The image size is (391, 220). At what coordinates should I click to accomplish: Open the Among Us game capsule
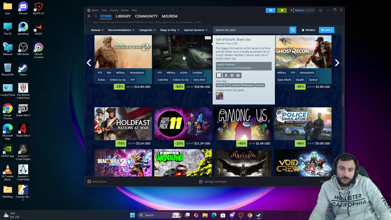coord(243,124)
